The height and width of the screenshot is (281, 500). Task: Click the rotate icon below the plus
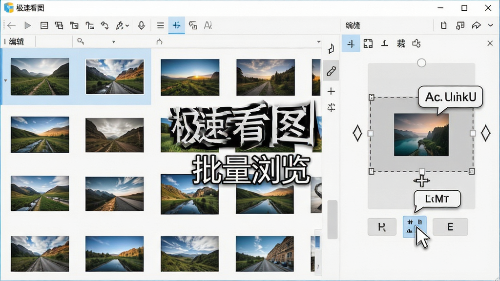(332, 107)
